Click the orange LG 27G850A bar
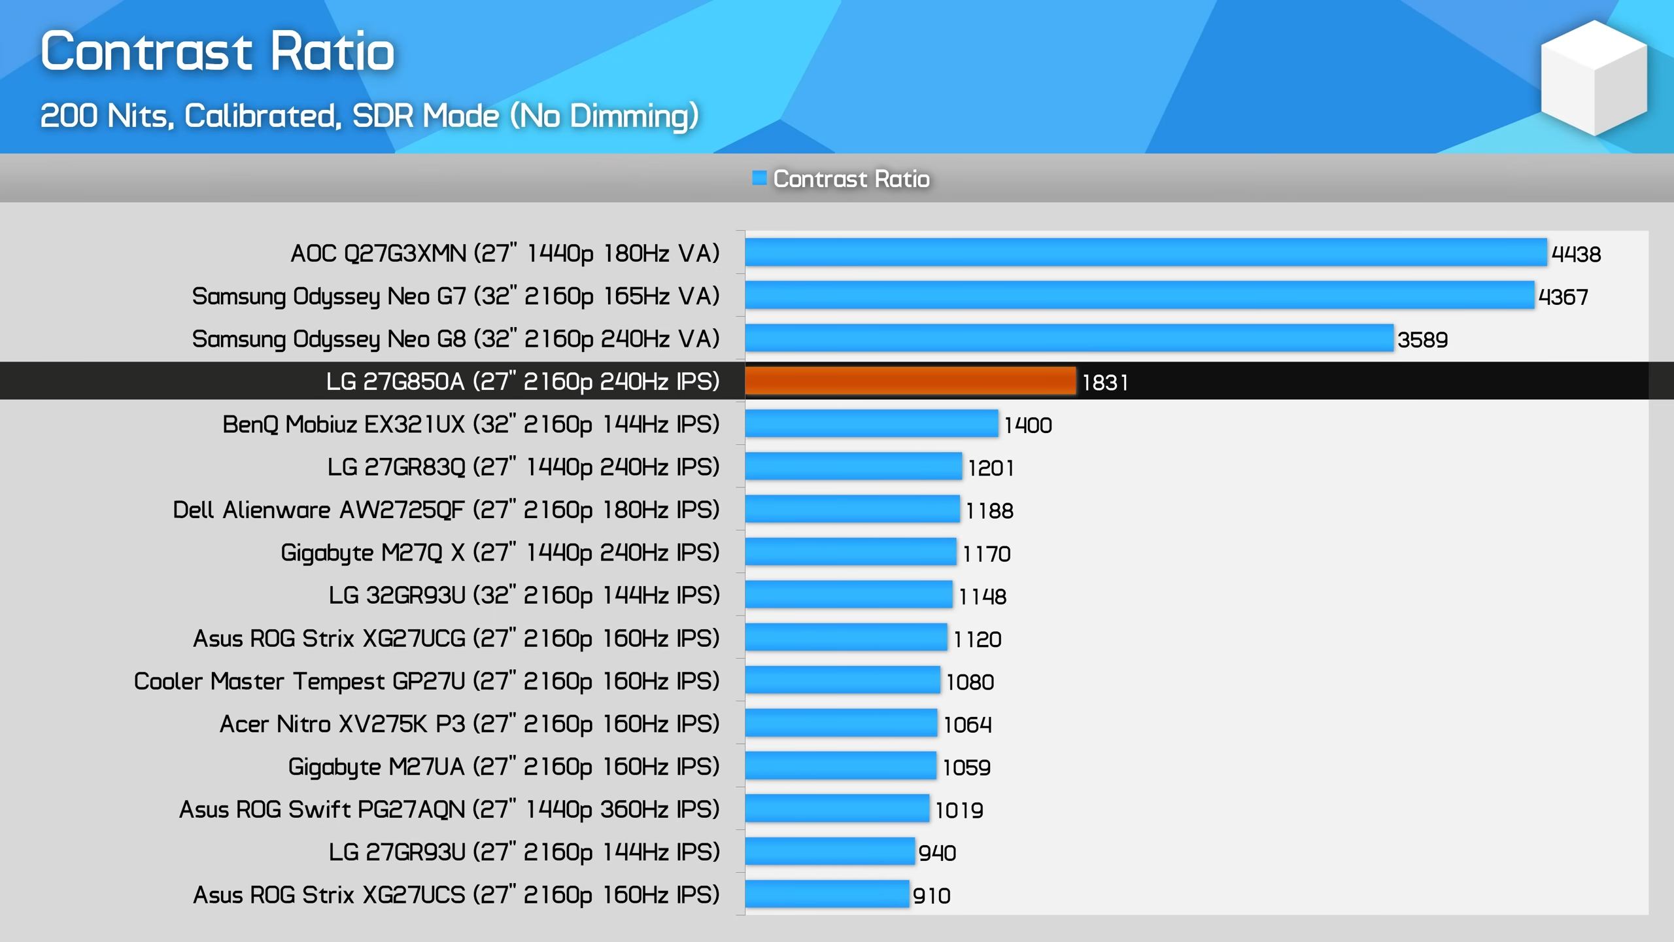This screenshot has width=1674, height=942. click(x=910, y=381)
